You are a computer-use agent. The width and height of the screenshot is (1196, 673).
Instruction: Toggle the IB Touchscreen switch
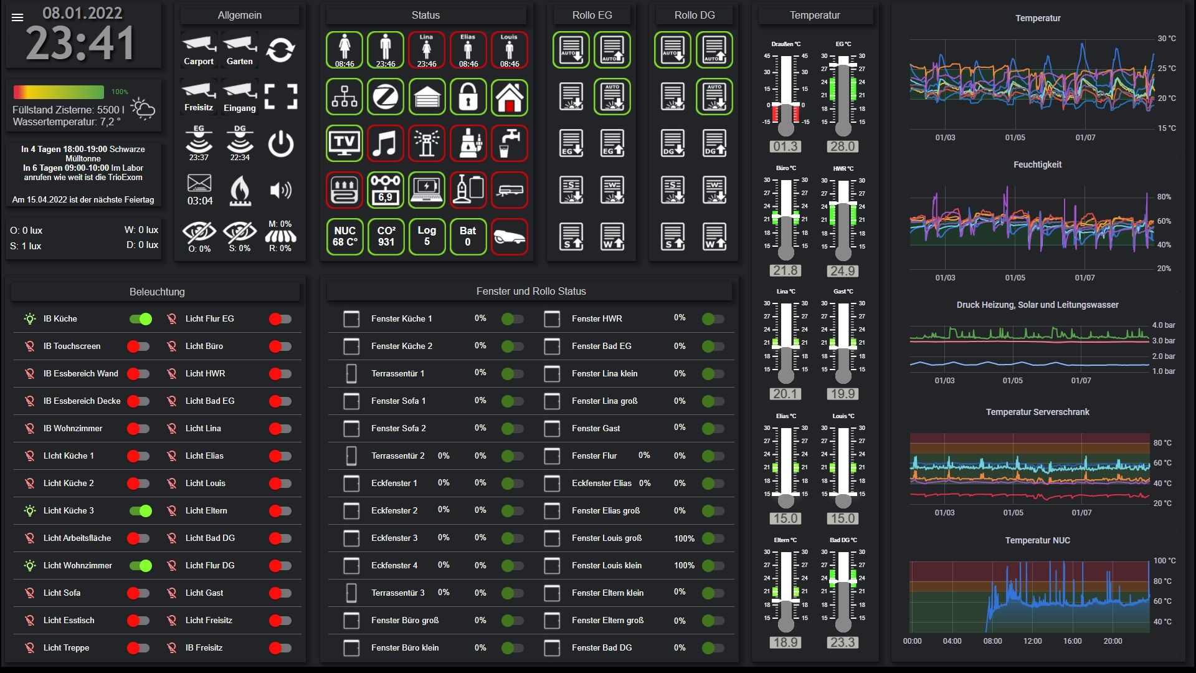tap(138, 346)
